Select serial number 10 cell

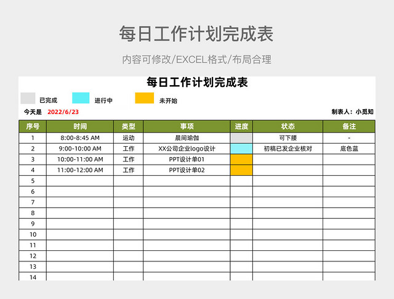coord(33,234)
